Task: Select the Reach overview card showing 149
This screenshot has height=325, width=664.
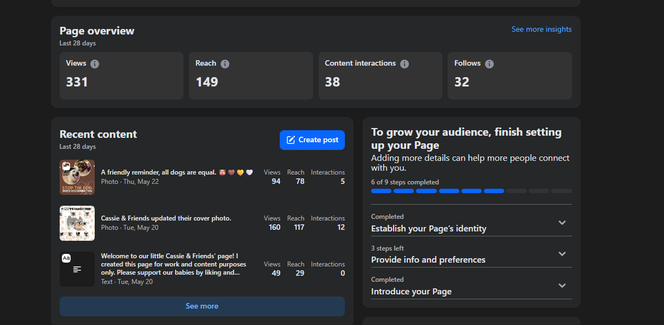Action: 251,76
